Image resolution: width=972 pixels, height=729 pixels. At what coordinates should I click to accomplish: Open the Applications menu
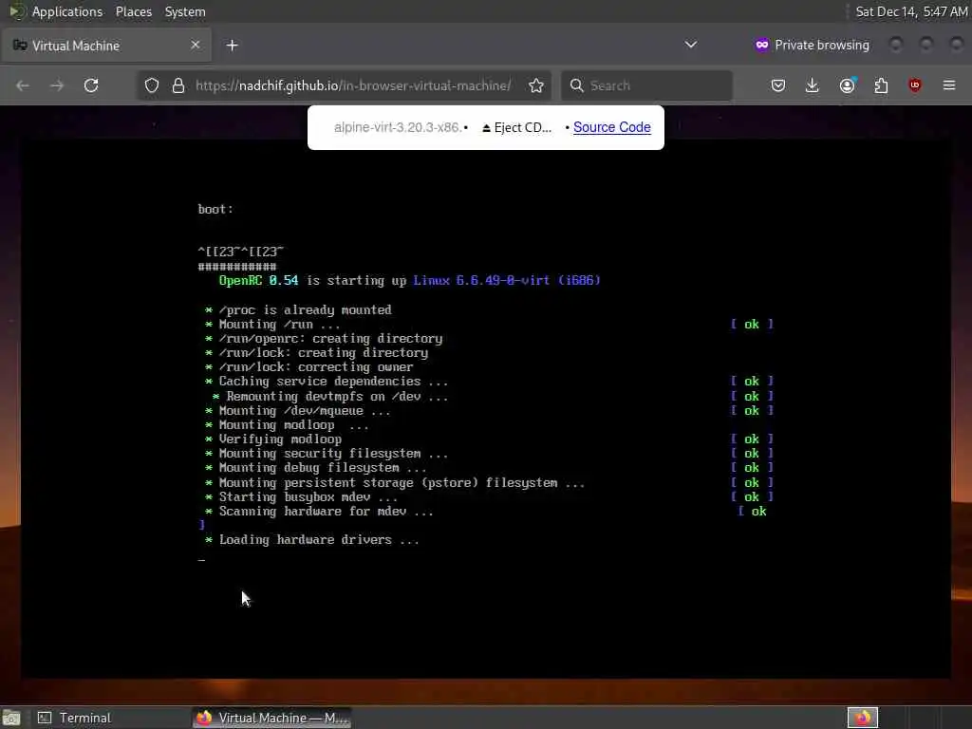coord(67,11)
